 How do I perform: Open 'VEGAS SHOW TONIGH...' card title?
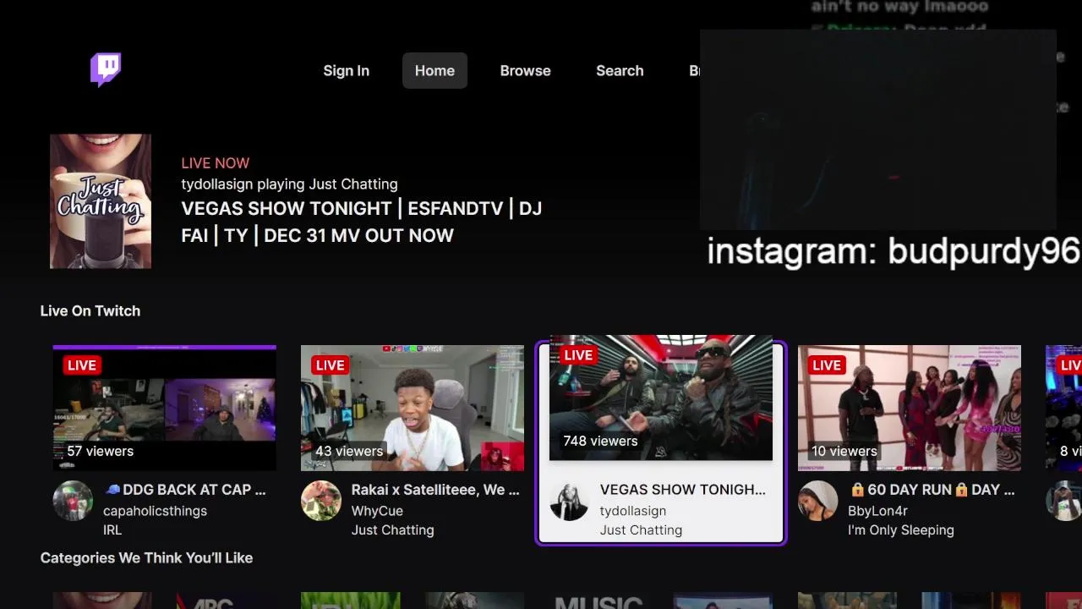click(682, 490)
